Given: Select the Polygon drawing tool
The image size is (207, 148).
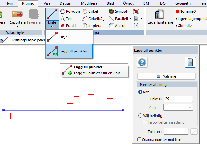Looking at the screenshot, I should pos(70,11).
